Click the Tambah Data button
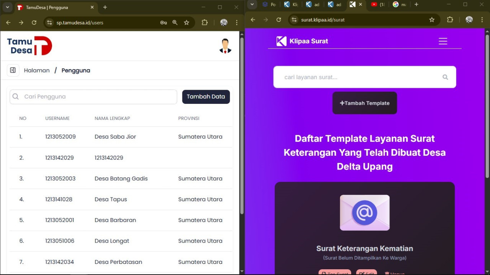This screenshot has width=490, height=275. click(206, 97)
